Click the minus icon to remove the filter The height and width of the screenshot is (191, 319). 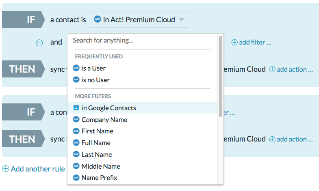[x=39, y=43]
